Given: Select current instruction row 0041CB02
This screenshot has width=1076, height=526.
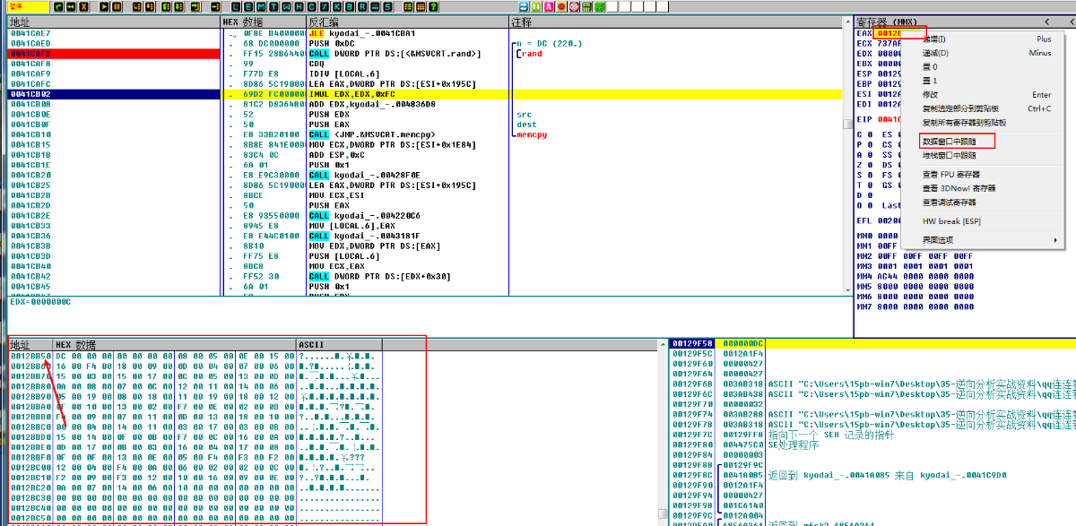Looking at the screenshot, I should (x=113, y=94).
